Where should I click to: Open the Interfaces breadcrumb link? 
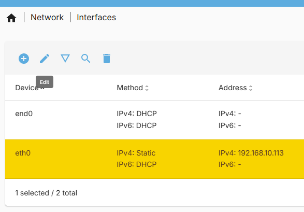96,18
